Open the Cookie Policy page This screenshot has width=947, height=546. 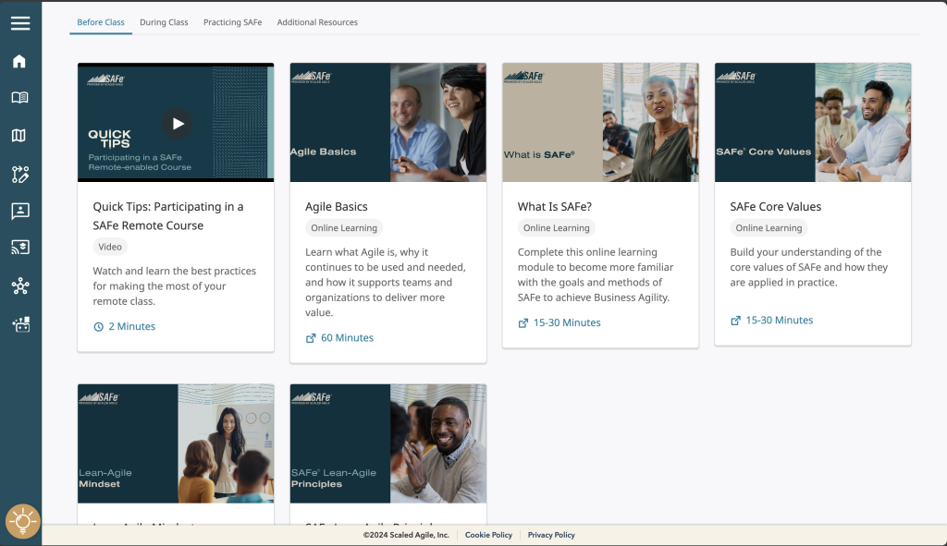pyautogui.click(x=488, y=535)
